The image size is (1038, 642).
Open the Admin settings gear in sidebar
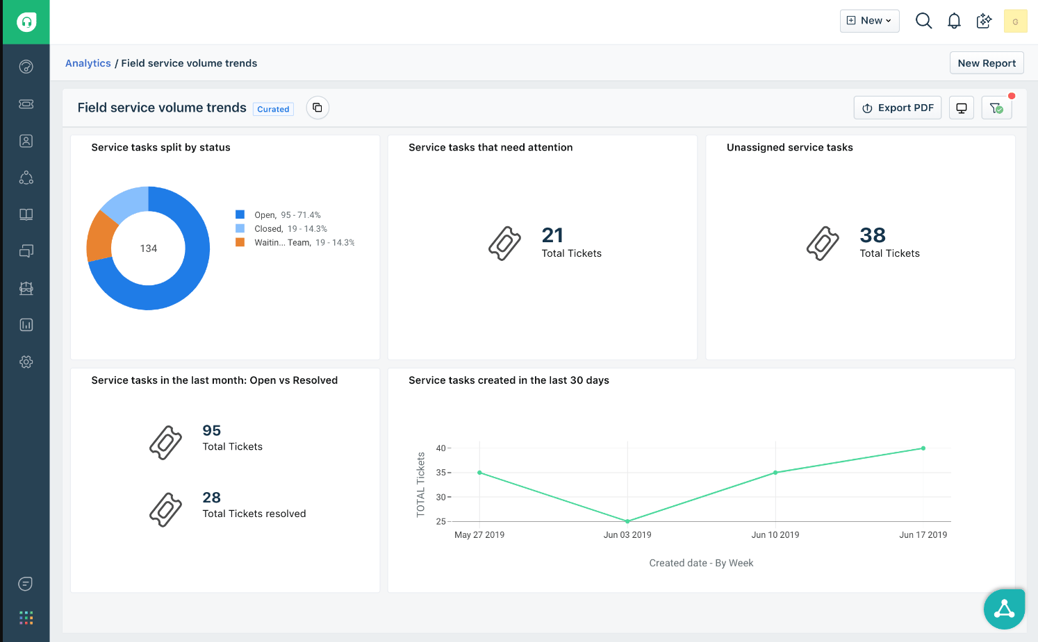26,362
